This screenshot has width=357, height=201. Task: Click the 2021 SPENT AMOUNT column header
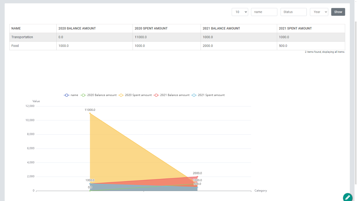[x=295, y=28]
